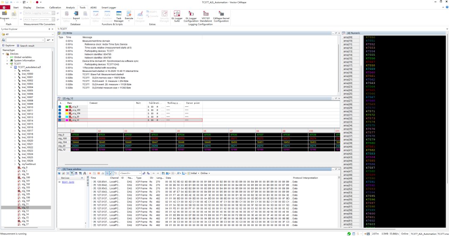Switch to Search result tab

point(25,46)
